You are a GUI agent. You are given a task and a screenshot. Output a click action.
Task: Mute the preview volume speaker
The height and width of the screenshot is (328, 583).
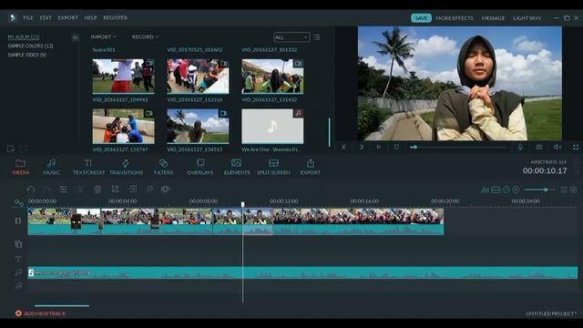(x=557, y=148)
